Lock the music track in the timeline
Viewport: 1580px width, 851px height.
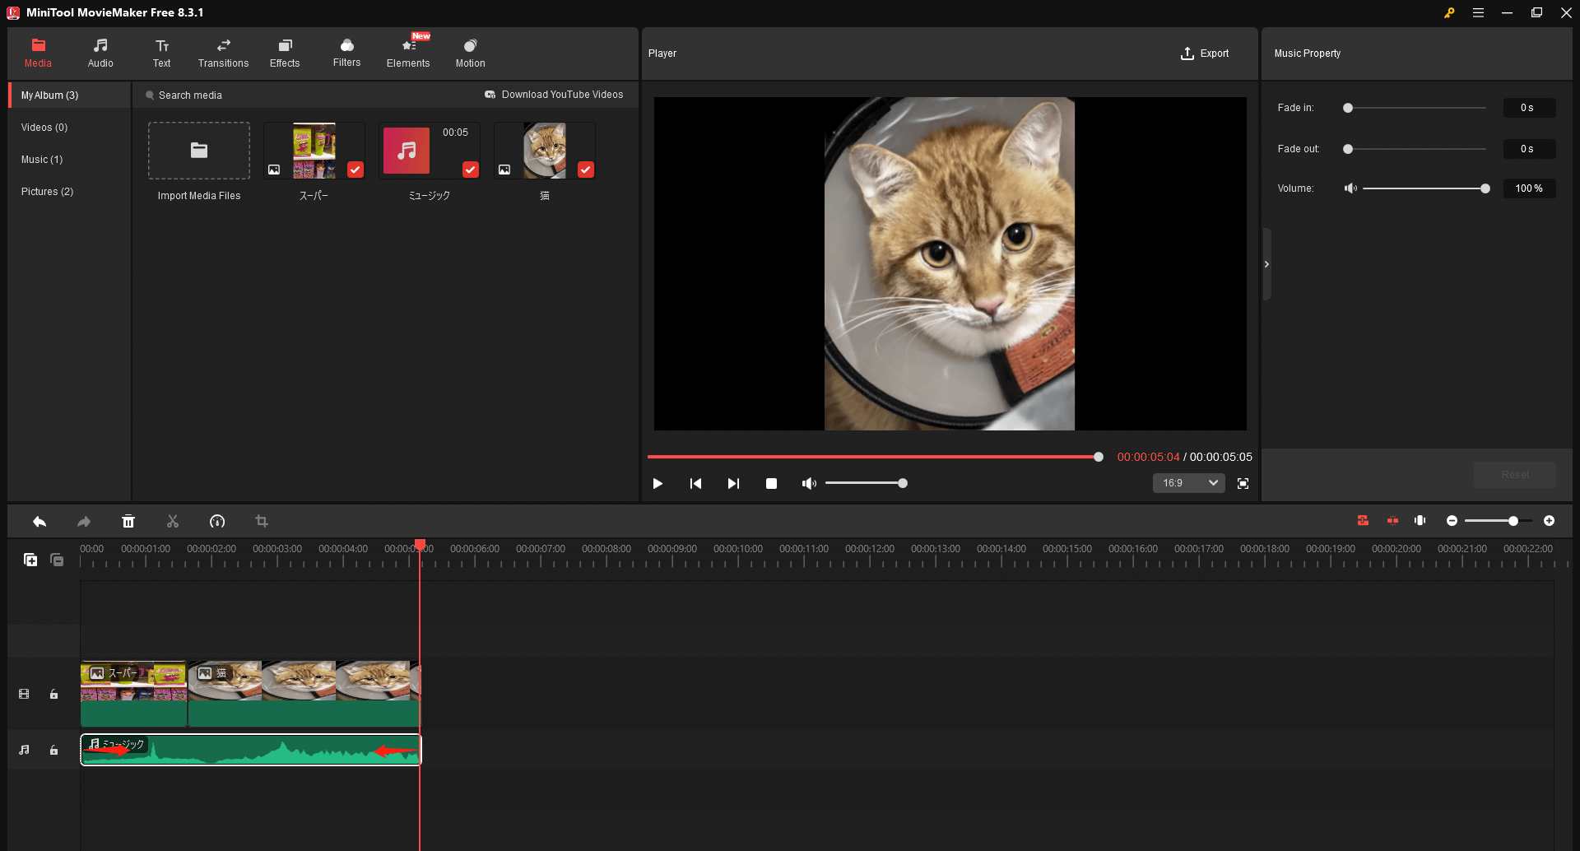pos(53,750)
